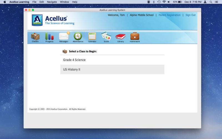
Task: Click the Acellus logo image
Action: tap(37, 20)
